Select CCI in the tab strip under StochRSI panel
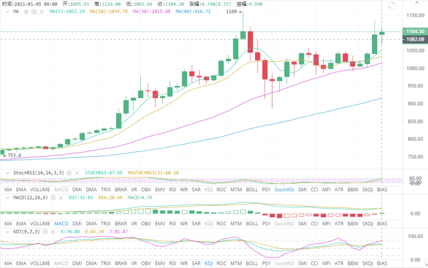 coord(314,189)
